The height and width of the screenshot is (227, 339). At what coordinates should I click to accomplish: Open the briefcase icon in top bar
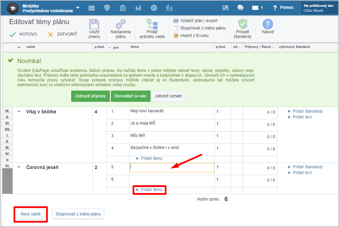click(x=92, y=8)
